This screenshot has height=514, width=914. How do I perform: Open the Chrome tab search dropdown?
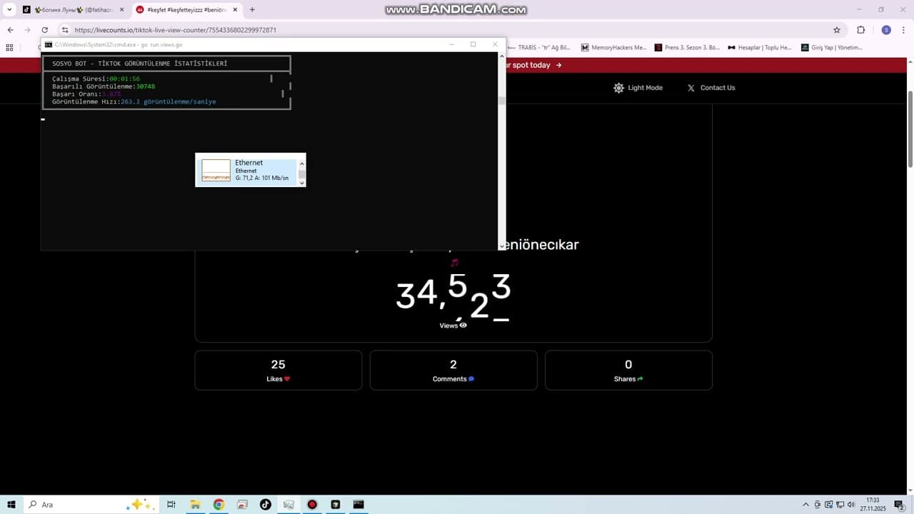[9, 10]
